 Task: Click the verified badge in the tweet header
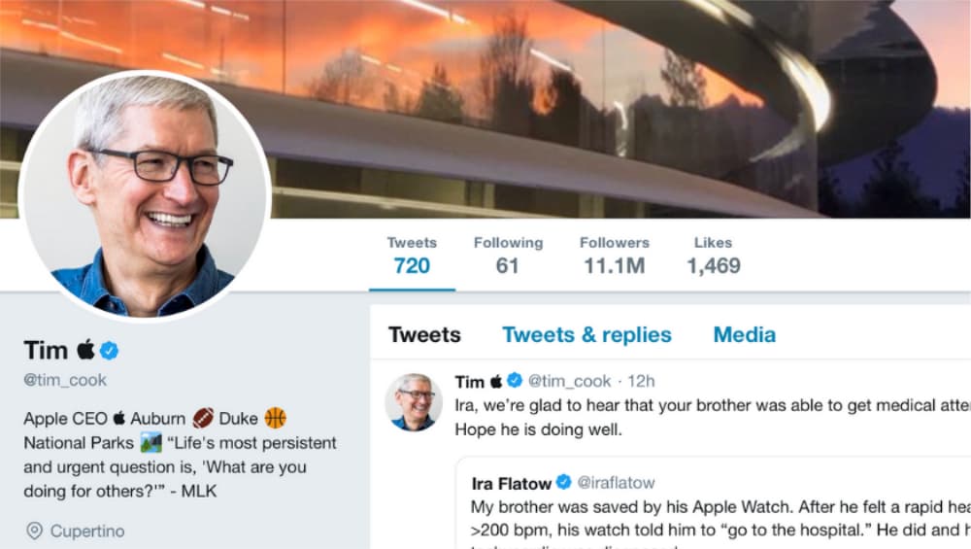tap(515, 381)
